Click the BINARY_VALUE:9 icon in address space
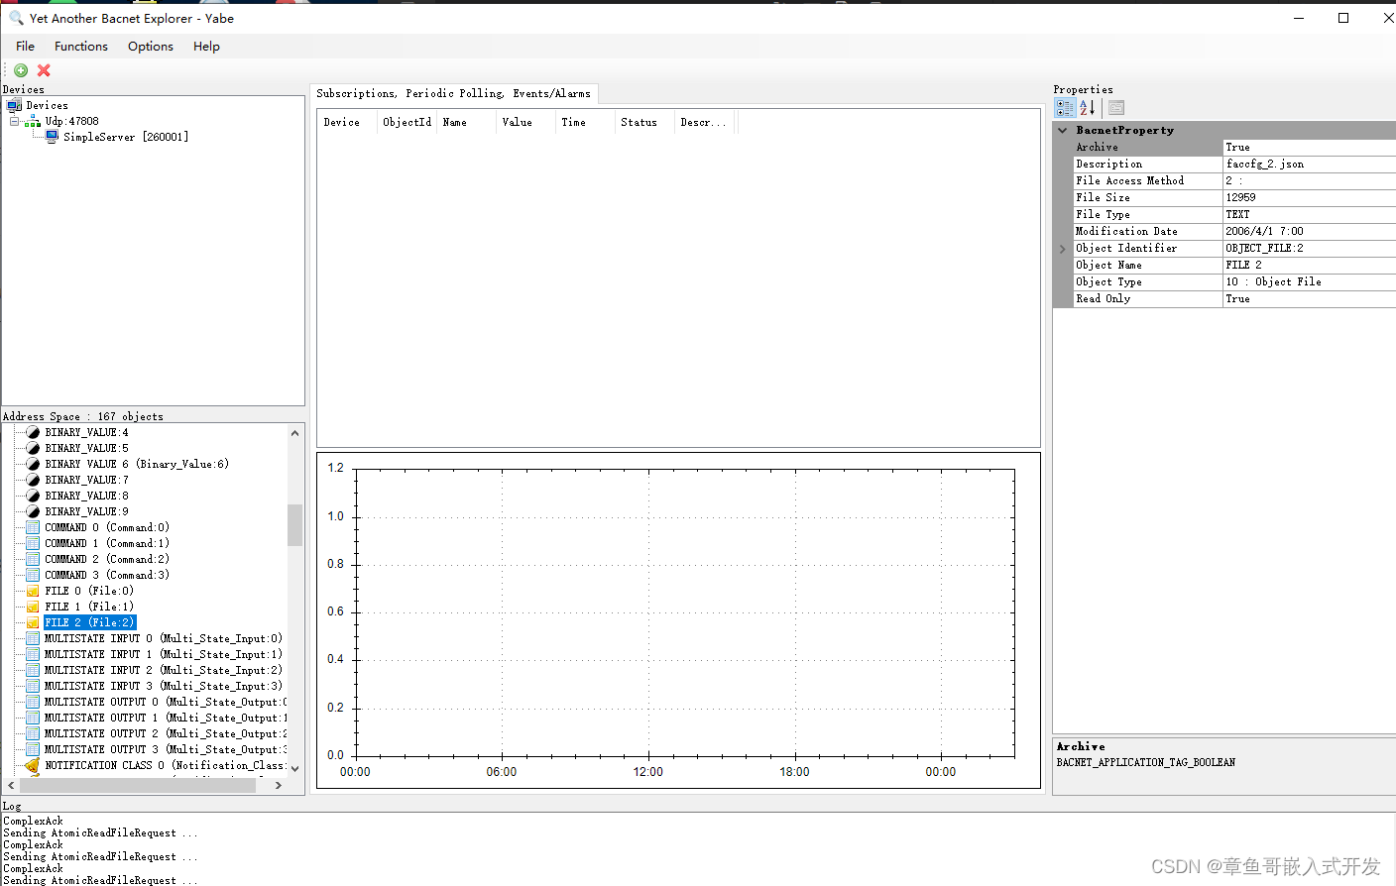The height and width of the screenshot is (886, 1396). [x=33, y=510]
